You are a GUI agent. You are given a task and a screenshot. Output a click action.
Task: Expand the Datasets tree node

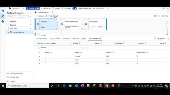pyautogui.click(x=8, y=25)
